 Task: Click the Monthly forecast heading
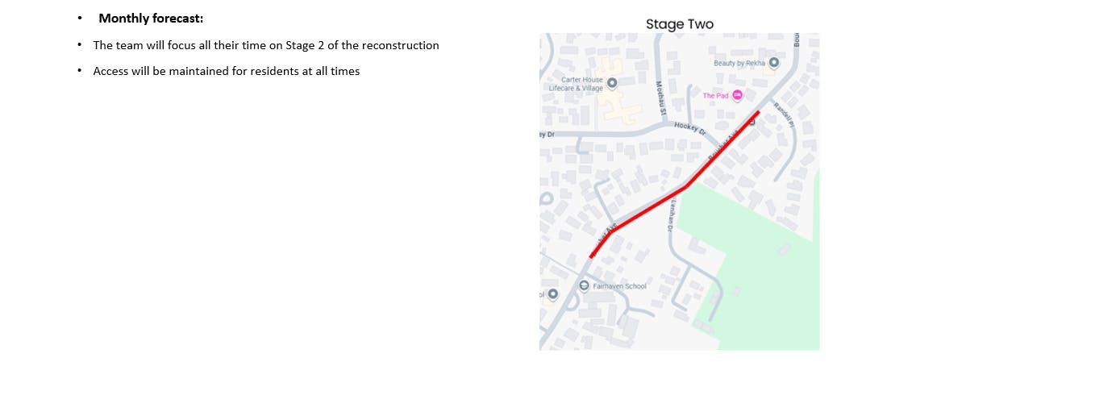[x=151, y=18]
